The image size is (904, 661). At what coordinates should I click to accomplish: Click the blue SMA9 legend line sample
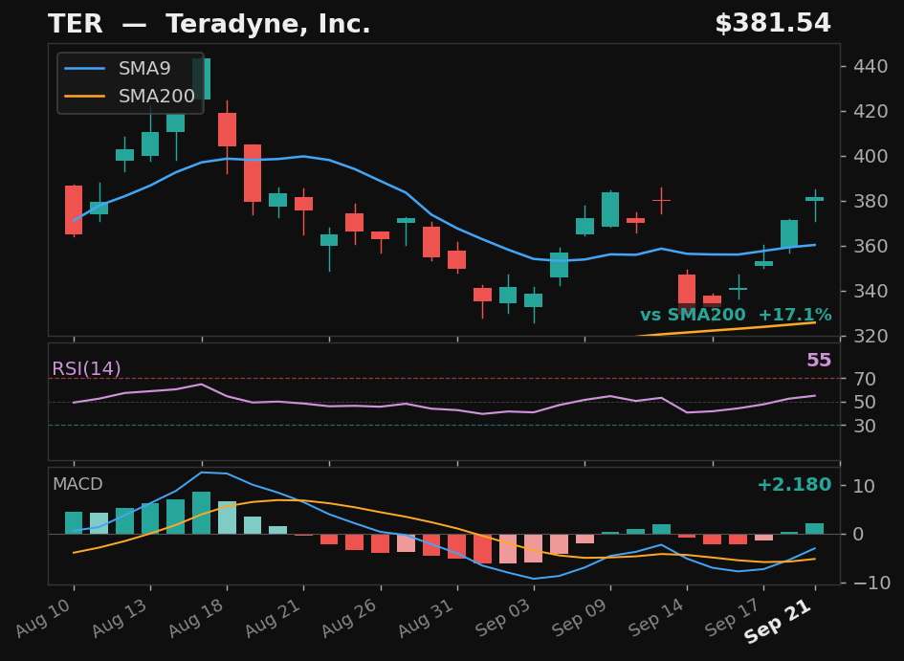tap(85, 69)
